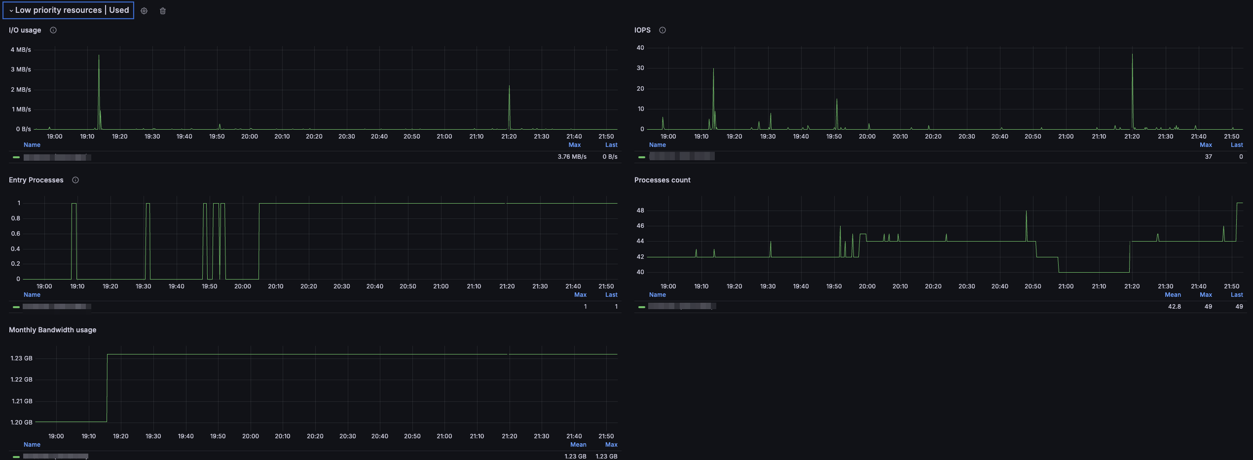Sort I/O usage legend by Max
Viewport: 1253px width, 460px height.
click(x=575, y=145)
